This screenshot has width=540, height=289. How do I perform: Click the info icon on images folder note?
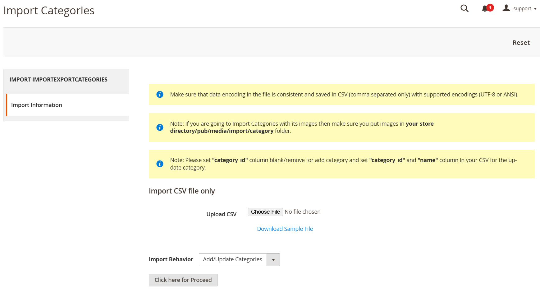160,127
